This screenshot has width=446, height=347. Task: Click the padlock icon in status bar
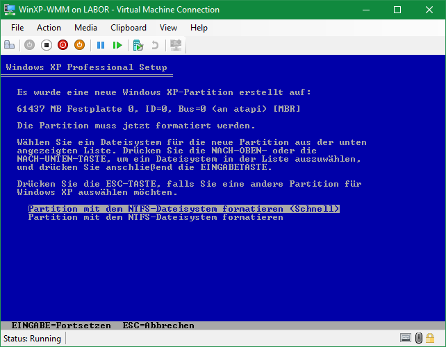(420, 339)
